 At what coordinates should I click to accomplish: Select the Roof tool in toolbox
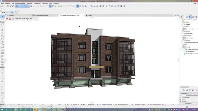2,44
